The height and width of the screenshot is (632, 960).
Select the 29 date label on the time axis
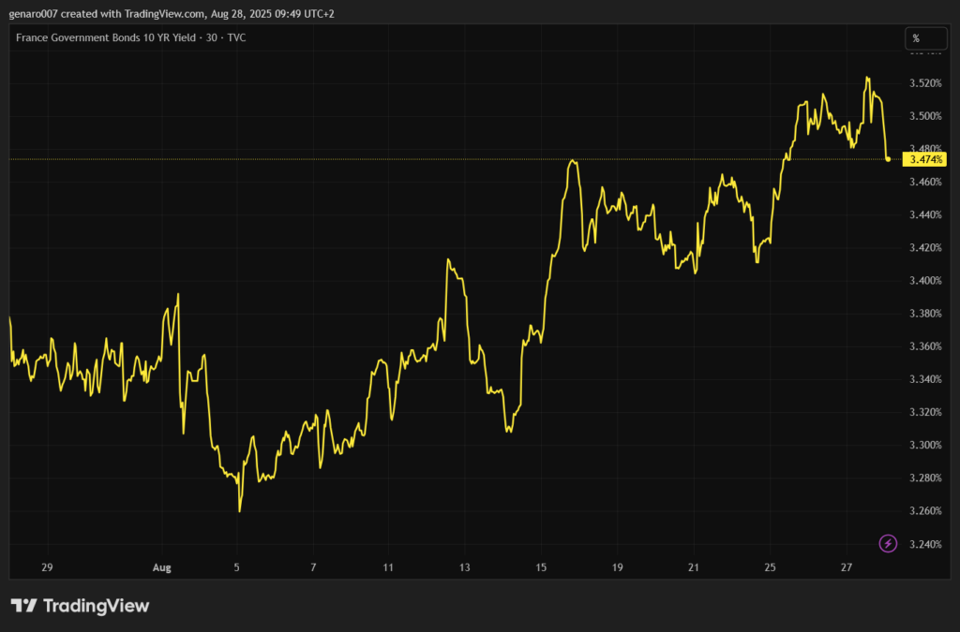click(47, 567)
